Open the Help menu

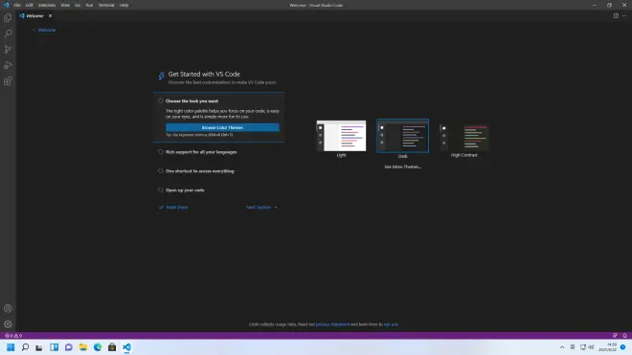click(x=124, y=5)
